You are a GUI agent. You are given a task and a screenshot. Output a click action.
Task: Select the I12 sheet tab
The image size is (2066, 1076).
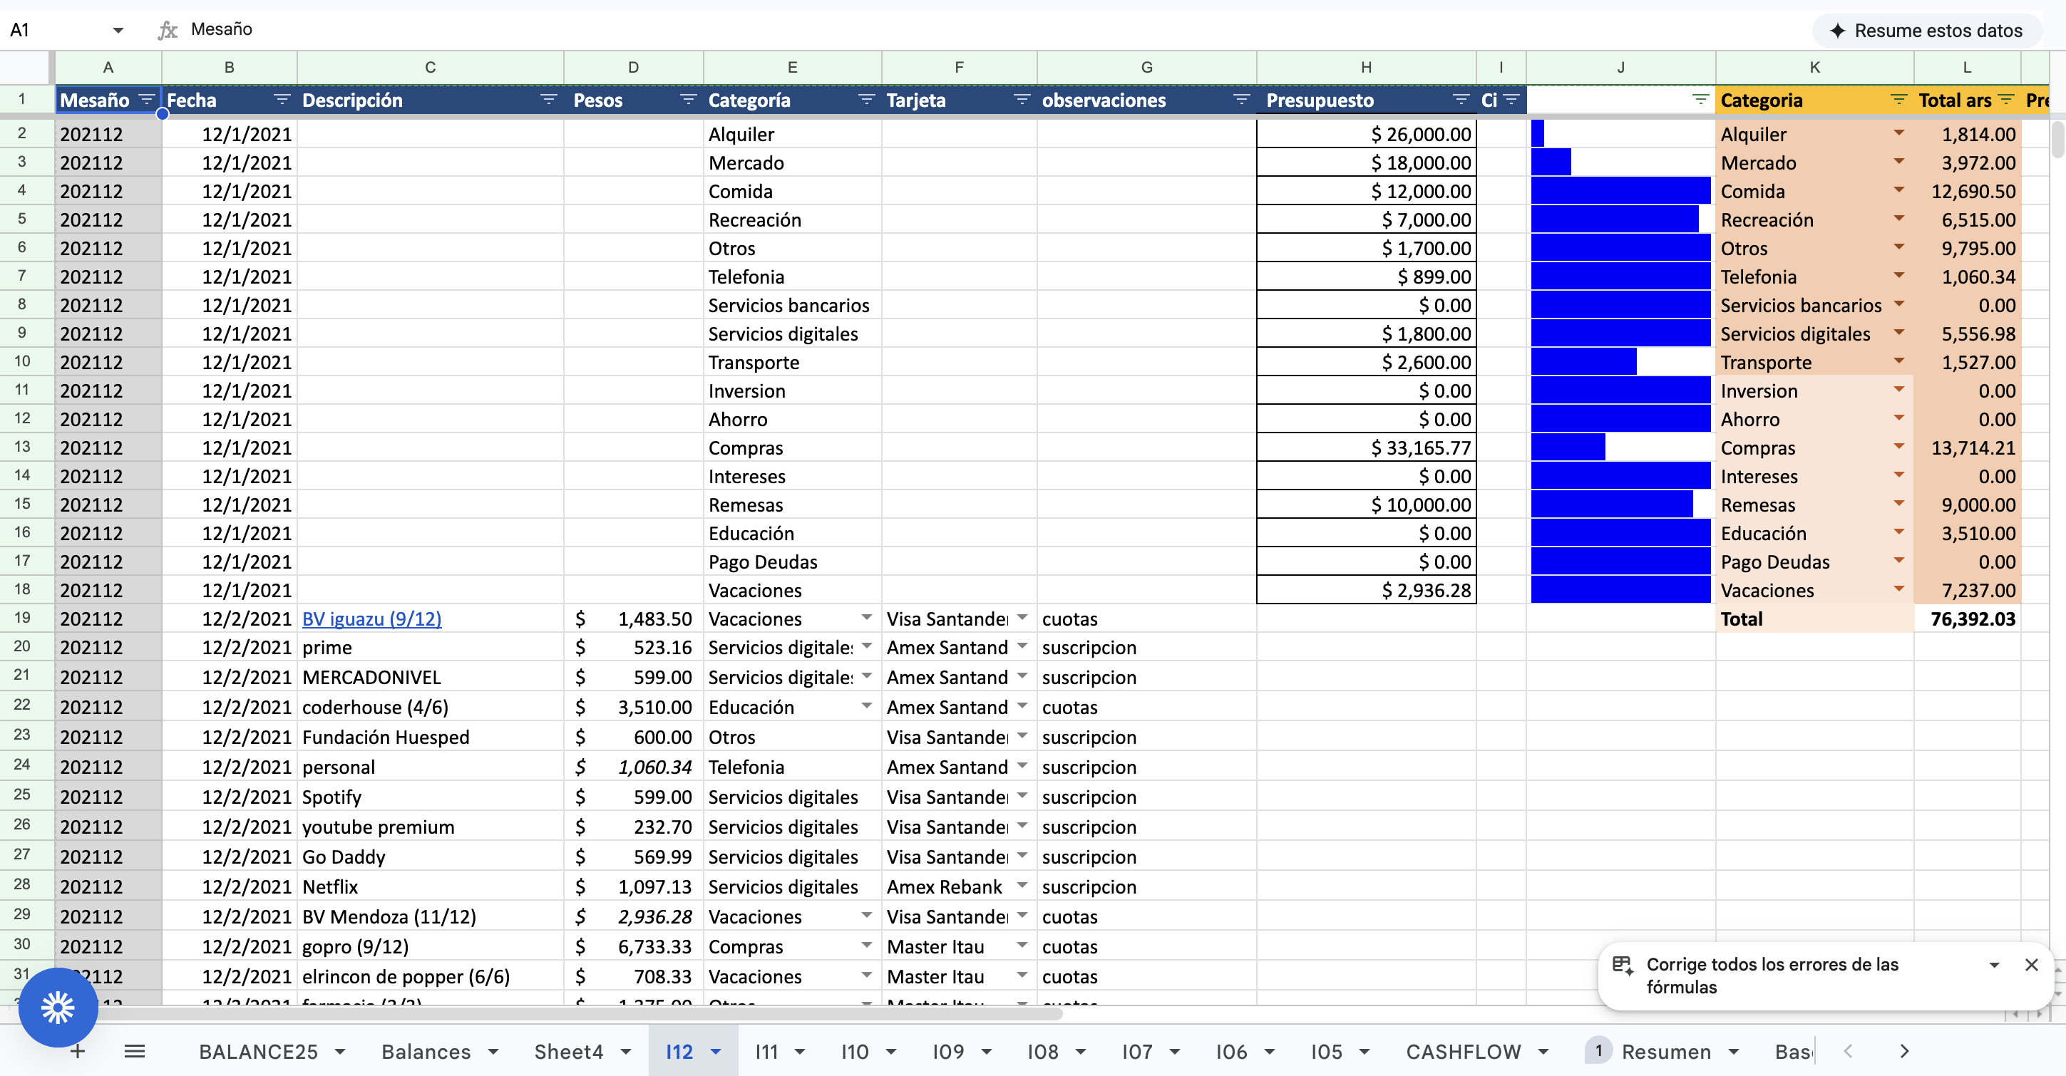coord(679,1051)
